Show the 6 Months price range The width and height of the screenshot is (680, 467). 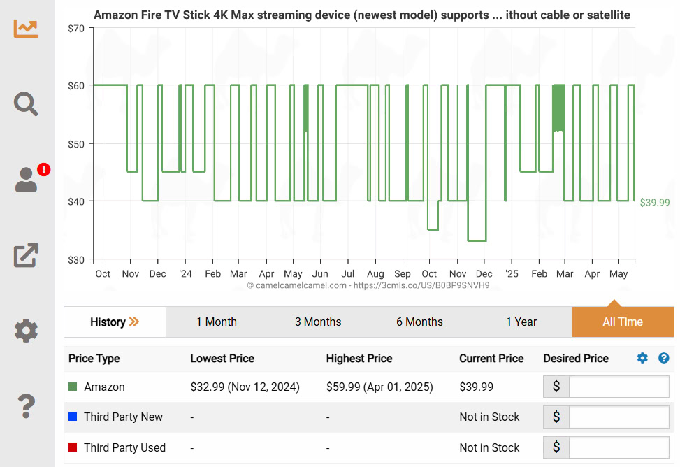click(419, 322)
